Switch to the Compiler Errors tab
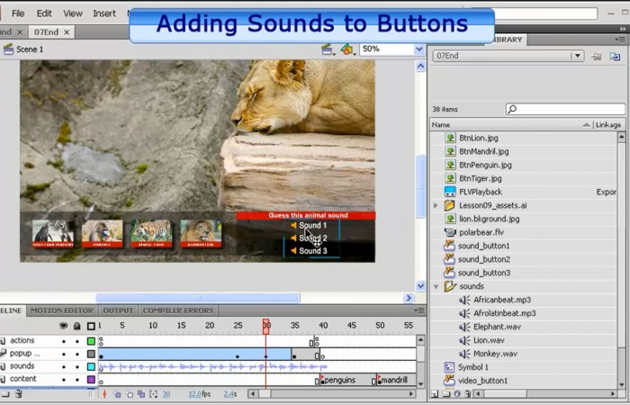Viewport: 630px width, 405px height. pos(178,310)
